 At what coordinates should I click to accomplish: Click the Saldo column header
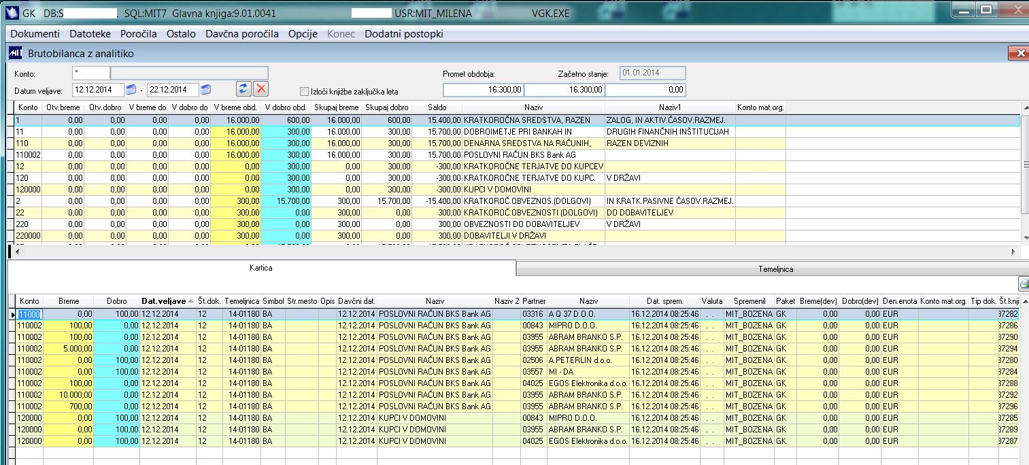tap(439, 107)
